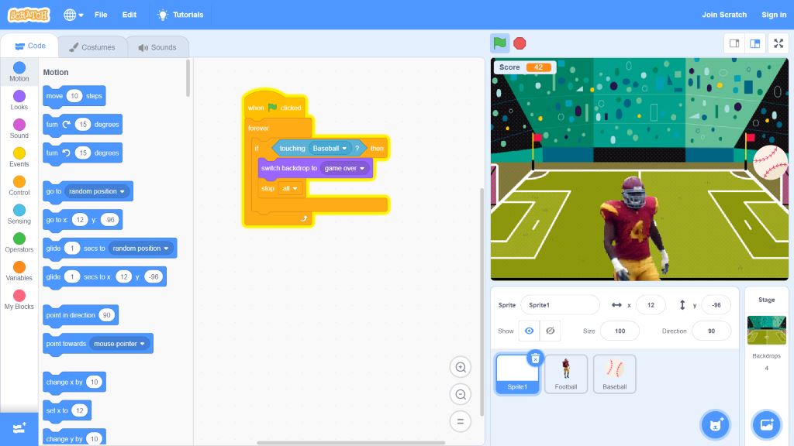Viewport: 794px width, 446px height.
Task: Zoom out on the code workspace
Action: (x=460, y=394)
